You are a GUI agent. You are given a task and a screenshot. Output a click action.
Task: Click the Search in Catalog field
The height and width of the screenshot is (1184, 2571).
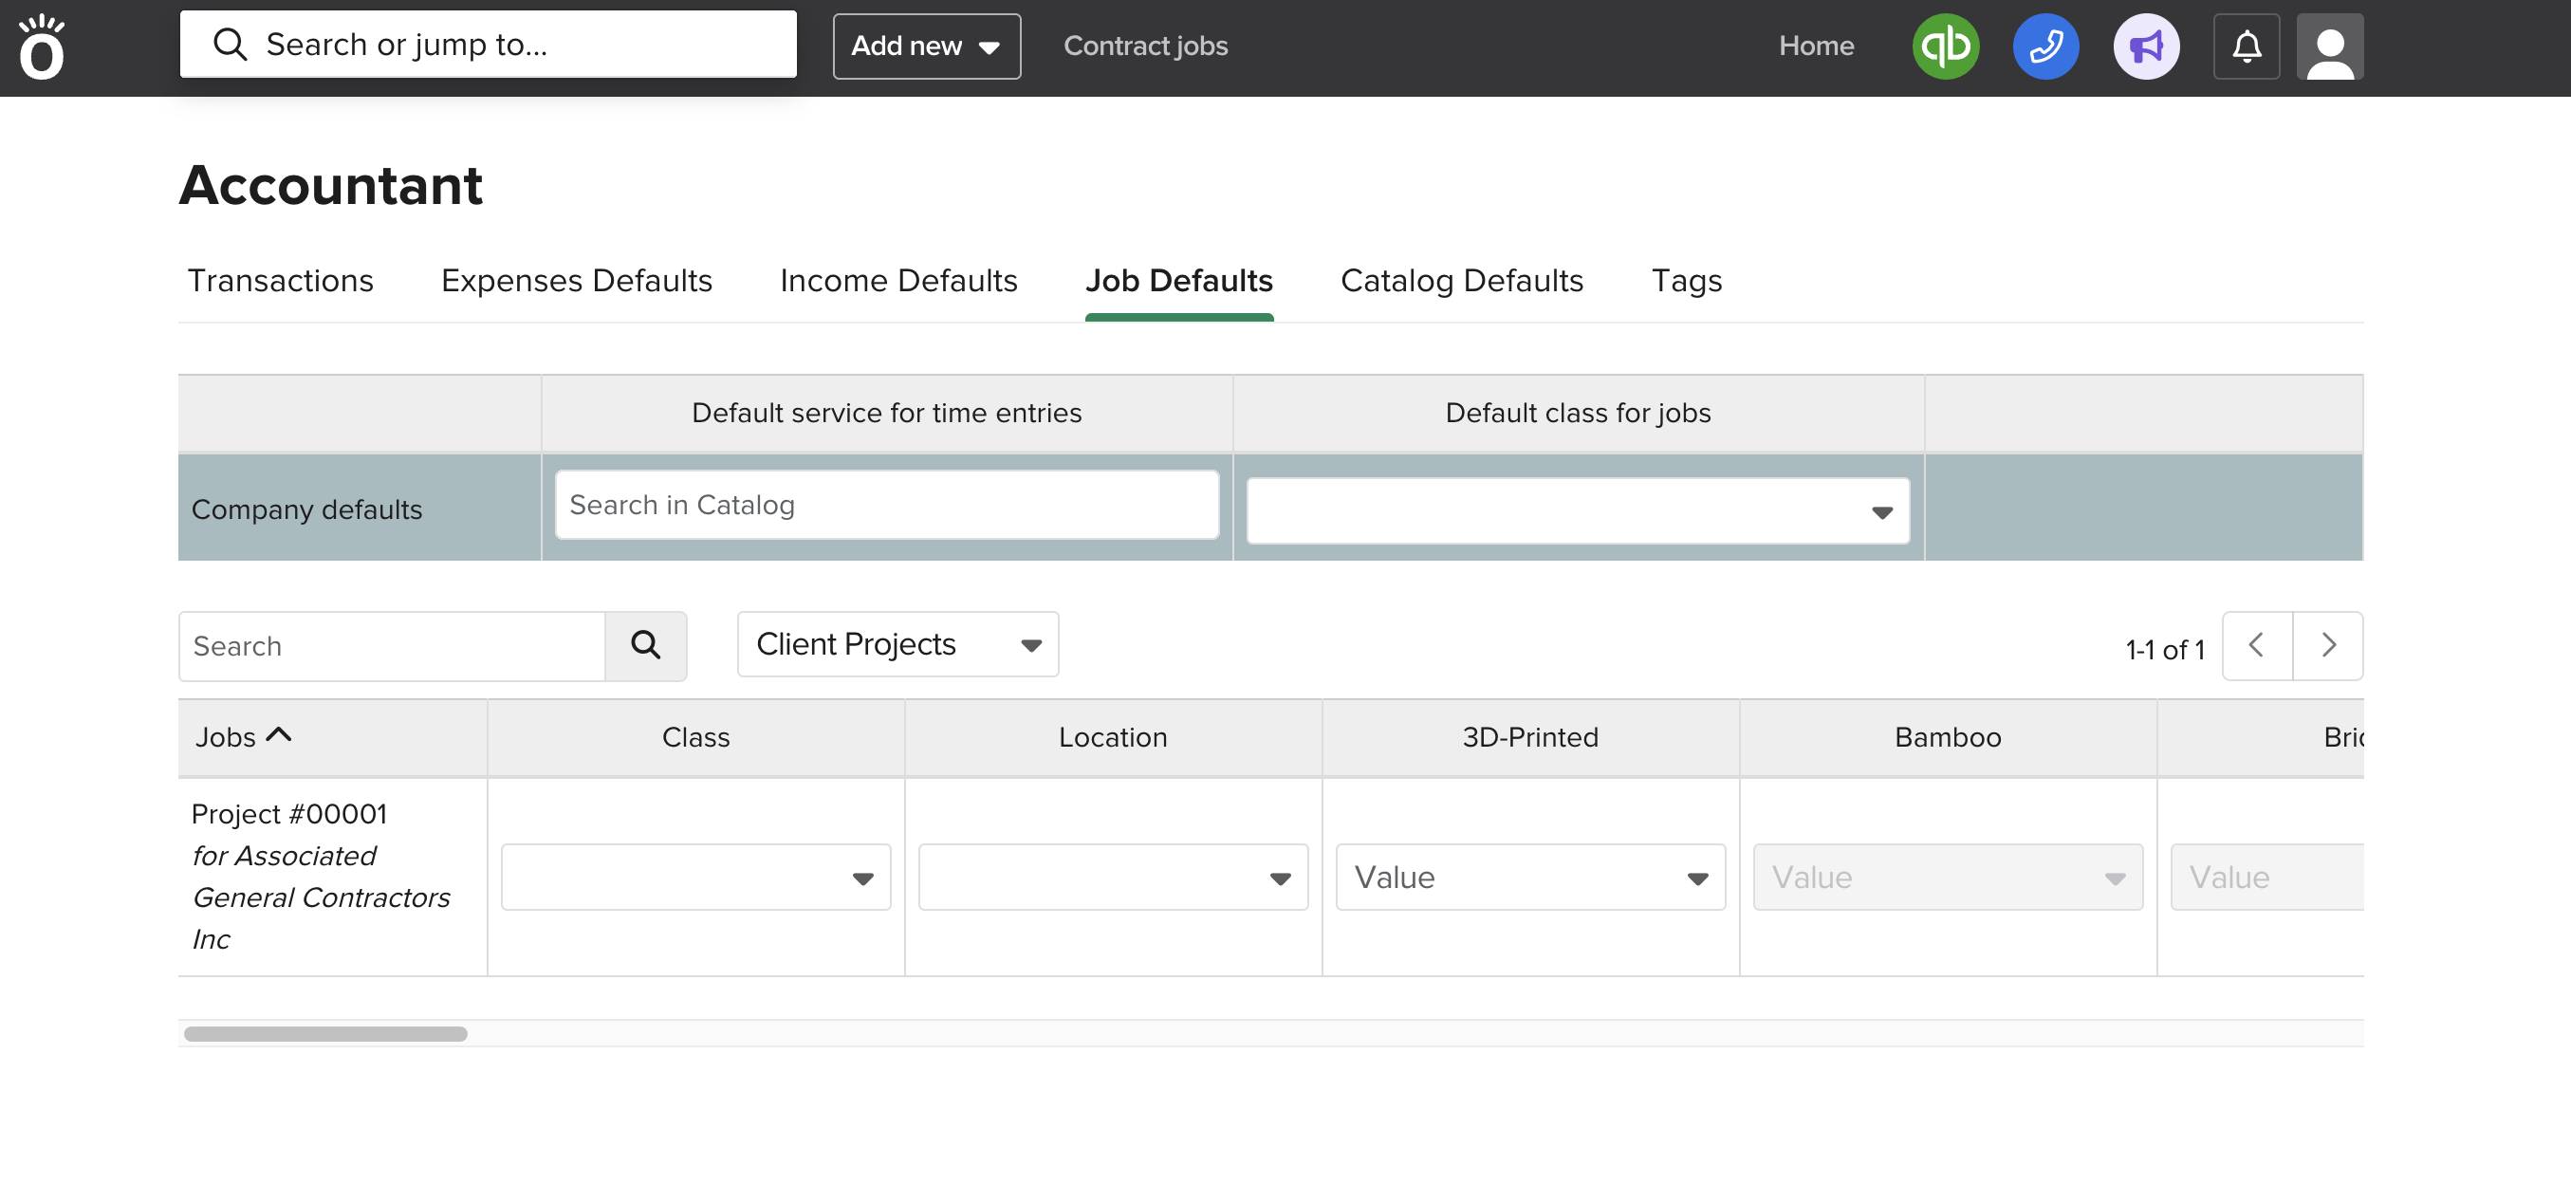click(x=886, y=505)
